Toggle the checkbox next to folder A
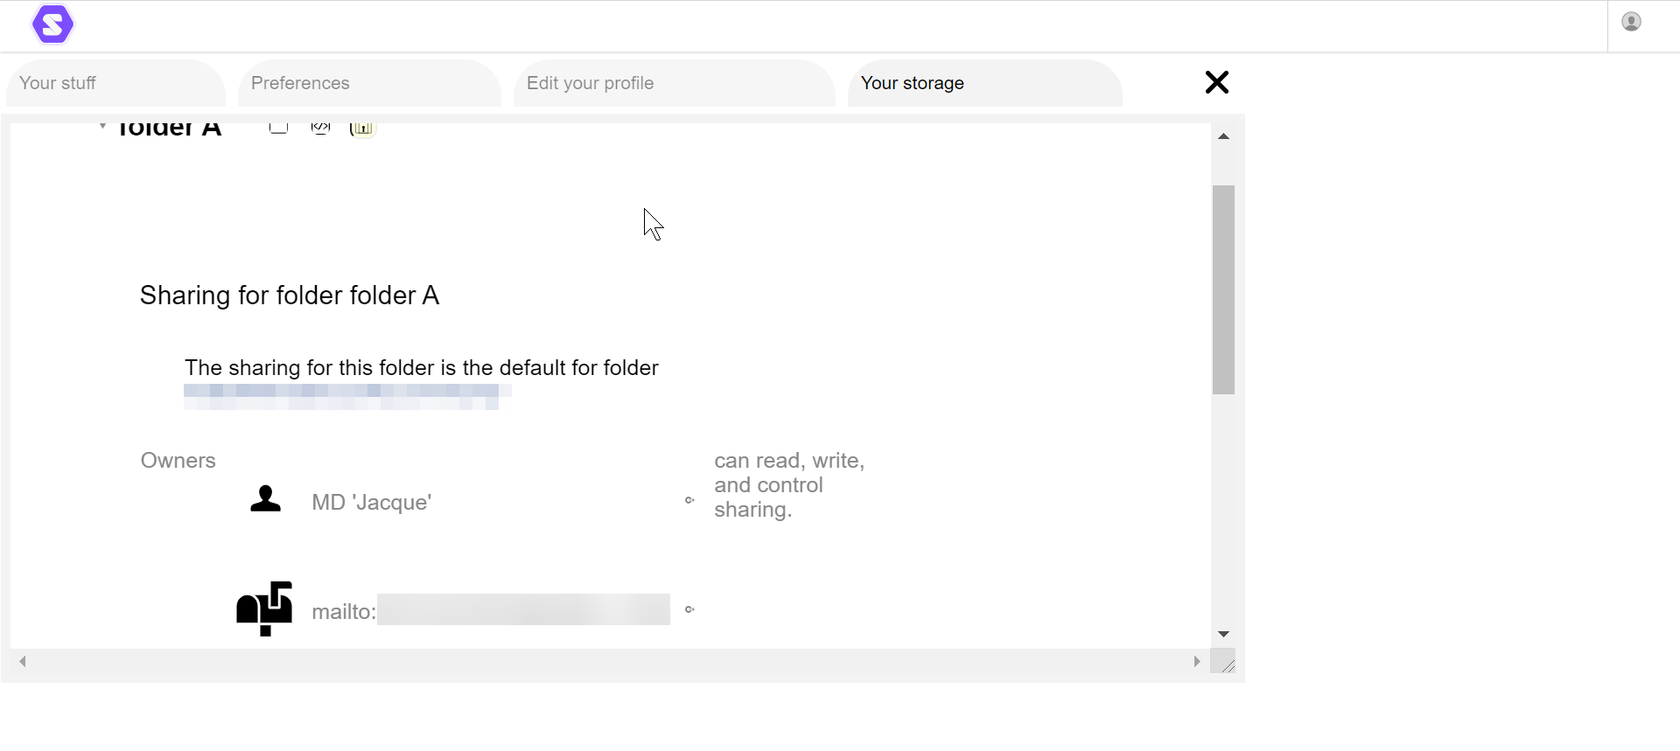 [x=278, y=127]
